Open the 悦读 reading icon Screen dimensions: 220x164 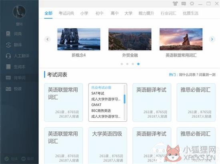click(8, 89)
